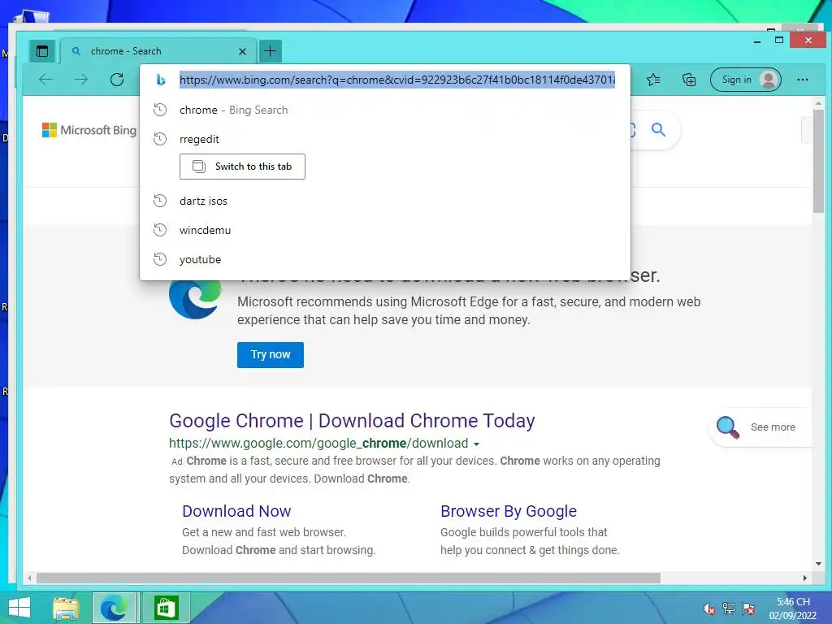Image resolution: width=832 pixels, height=624 pixels.
Task: Click Switch to this tab button
Action: click(x=242, y=167)
